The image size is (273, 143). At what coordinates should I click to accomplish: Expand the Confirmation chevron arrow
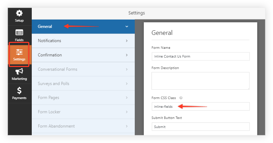click(x=127, y=55)
